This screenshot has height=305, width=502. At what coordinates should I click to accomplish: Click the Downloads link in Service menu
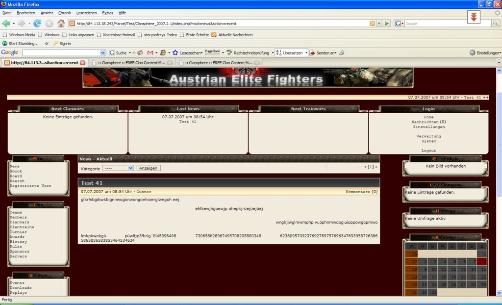[x=21, y=288]
